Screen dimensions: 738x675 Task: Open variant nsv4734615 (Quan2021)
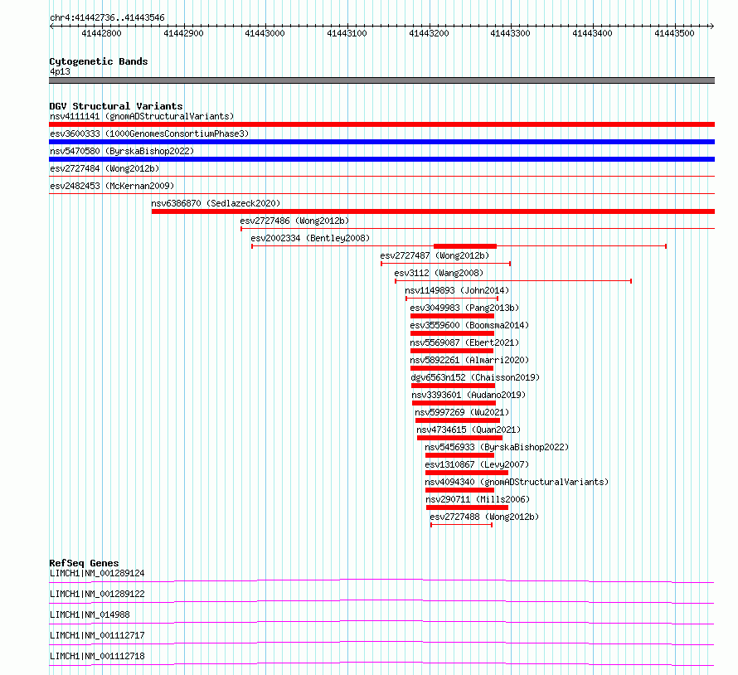[469, 430]
